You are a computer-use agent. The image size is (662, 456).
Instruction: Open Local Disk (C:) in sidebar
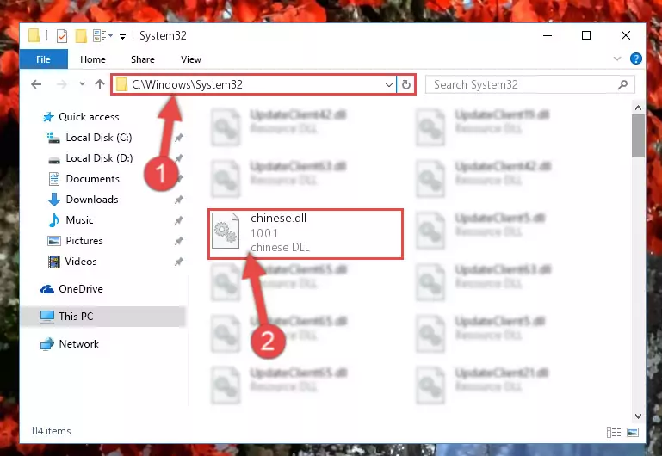(99, 138)
